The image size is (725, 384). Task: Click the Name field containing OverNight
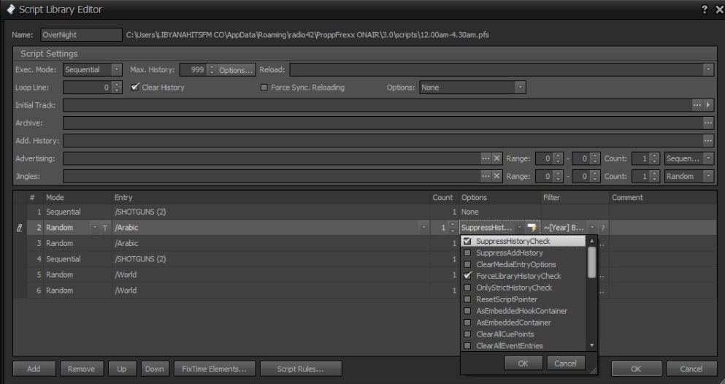(x=81, y=34)
